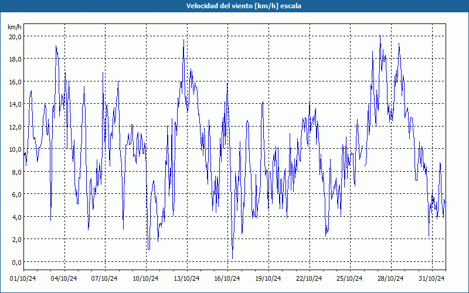Click the 10,0 y-axis value

(x=15, y=149)
